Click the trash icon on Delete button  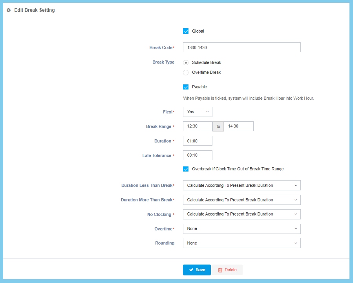[x=220, y=270]
